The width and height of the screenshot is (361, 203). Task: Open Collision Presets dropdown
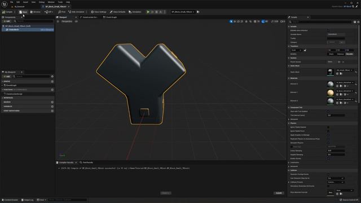coord(336,182)
